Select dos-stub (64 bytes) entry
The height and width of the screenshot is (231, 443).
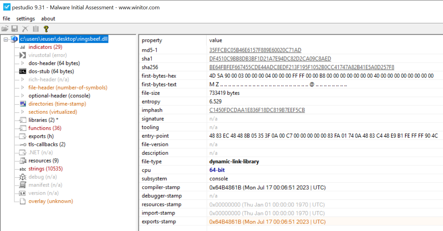click(51, 71)
